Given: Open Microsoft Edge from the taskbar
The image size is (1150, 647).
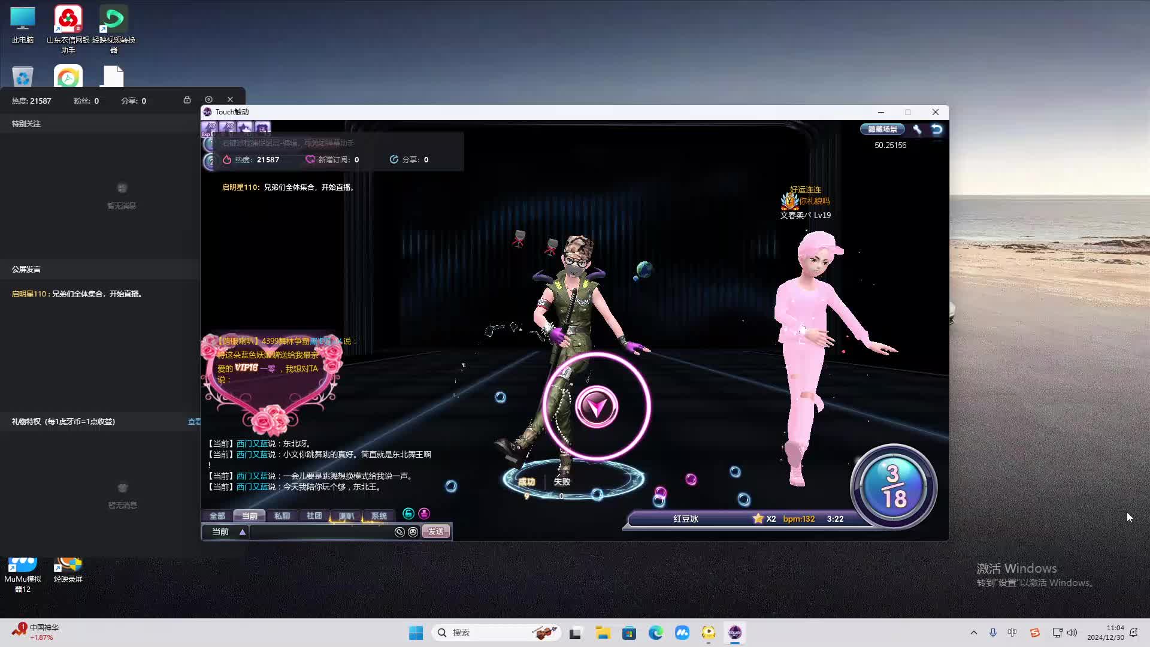Looking at the screenshot, I should click(656, 633).
